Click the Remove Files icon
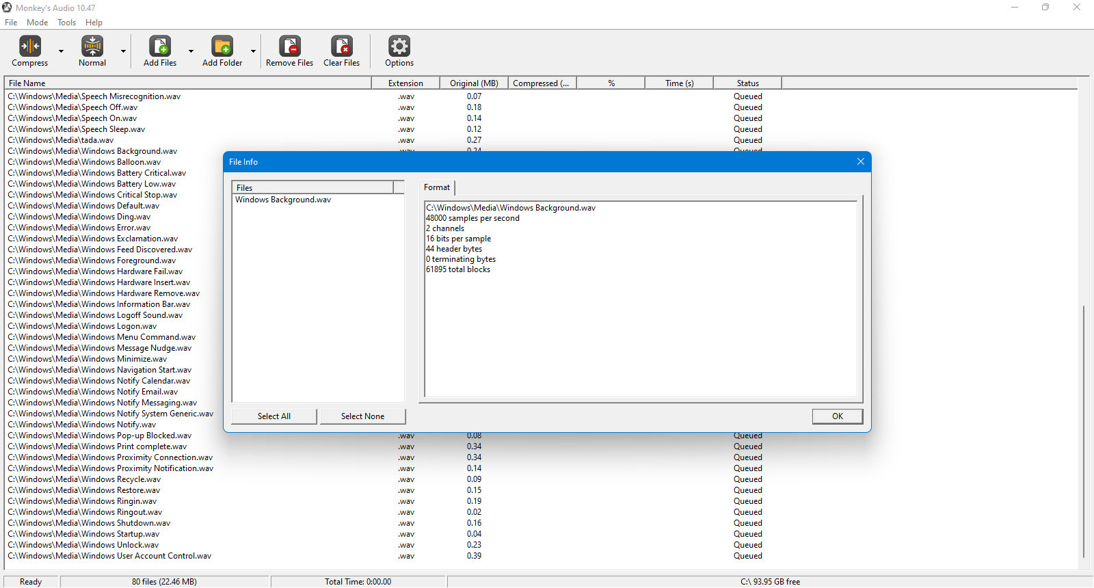Image resolution: width=1094 pixels, height=588 pixels. click(x=290, y=46)
